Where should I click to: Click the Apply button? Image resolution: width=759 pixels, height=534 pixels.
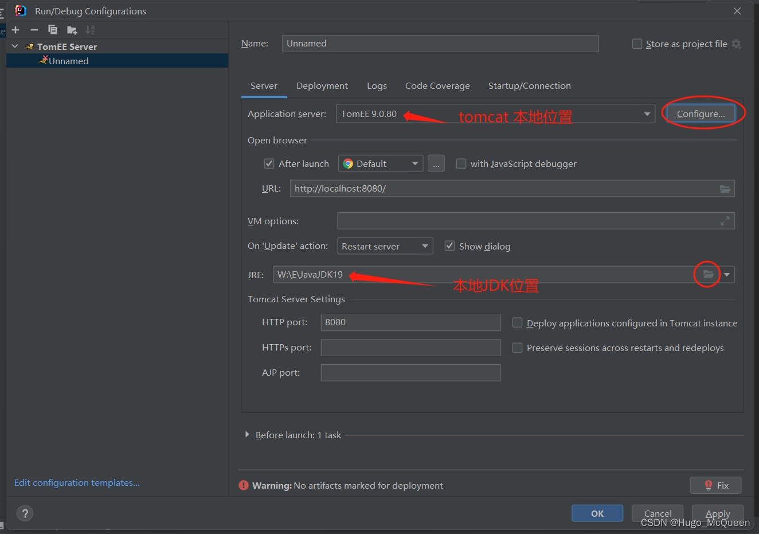(718, 513)
